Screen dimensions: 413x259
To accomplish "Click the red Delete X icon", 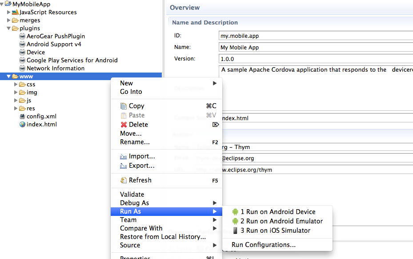I will tap(124, 125).
